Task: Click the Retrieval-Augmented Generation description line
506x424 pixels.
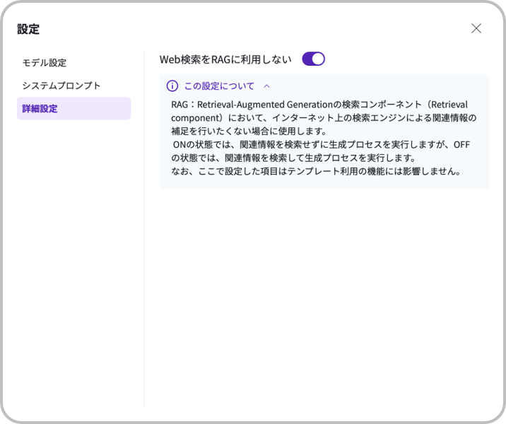Action: [318, 104]
